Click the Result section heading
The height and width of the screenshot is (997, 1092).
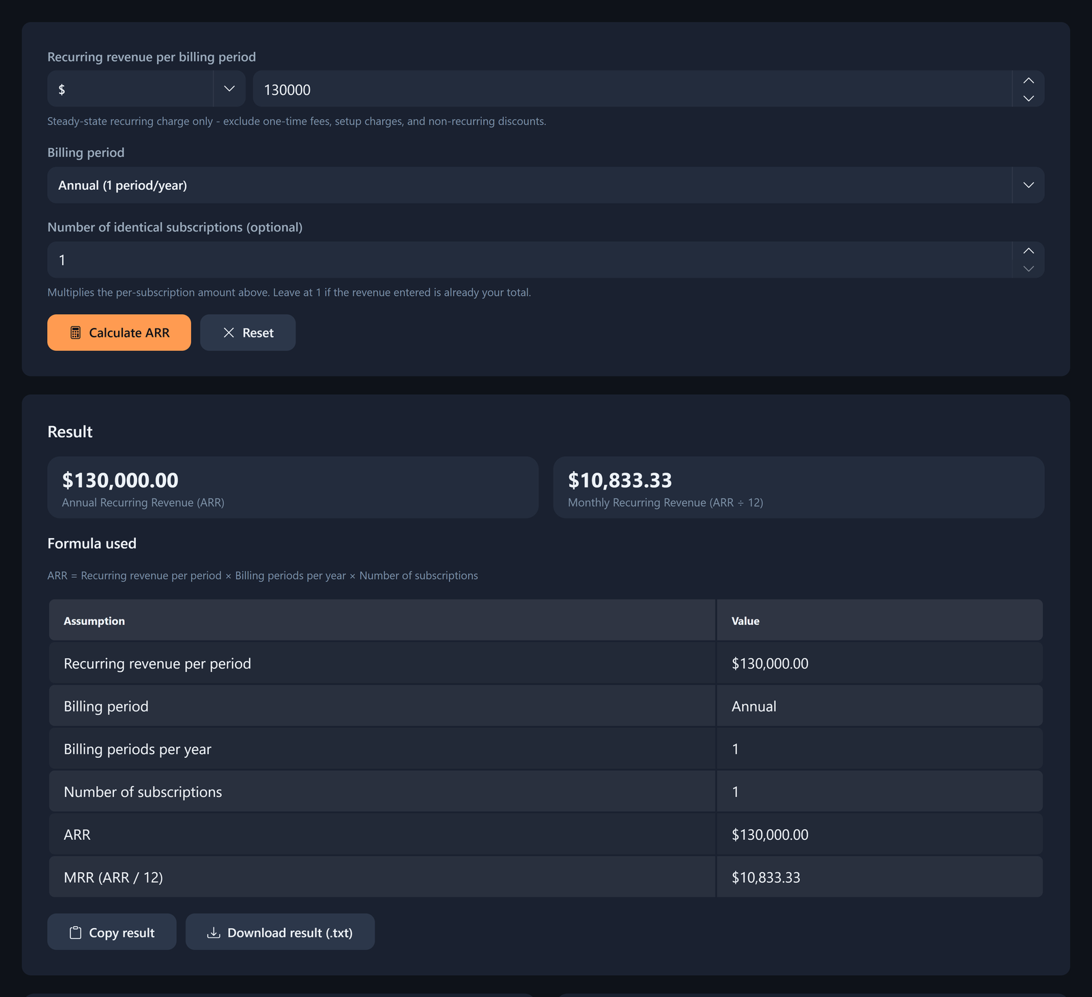[70, 432]
